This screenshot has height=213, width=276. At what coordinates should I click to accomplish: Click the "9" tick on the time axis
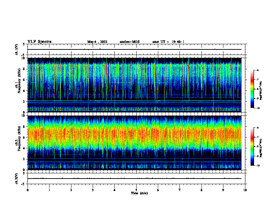(223, 190)
